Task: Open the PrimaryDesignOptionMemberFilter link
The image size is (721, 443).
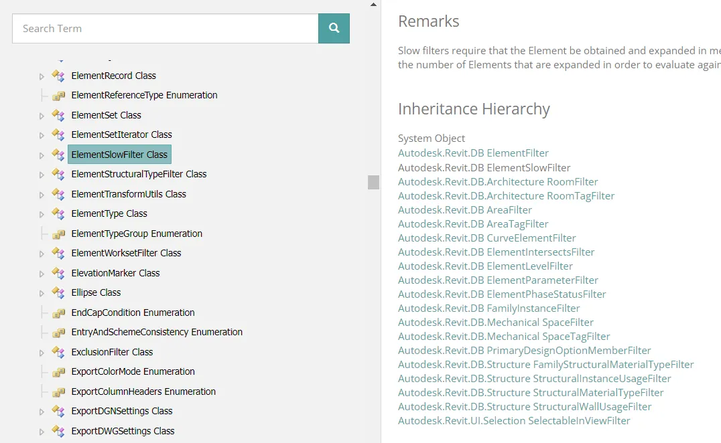Action: tap(525, 351)
